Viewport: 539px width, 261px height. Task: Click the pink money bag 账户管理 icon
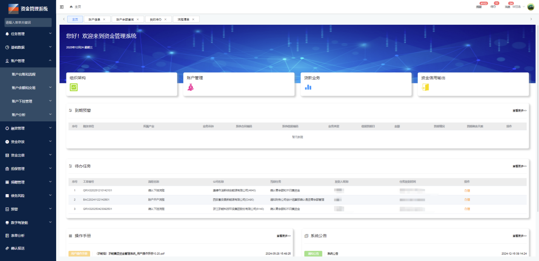pyautogui.click(x=191, y=87)
